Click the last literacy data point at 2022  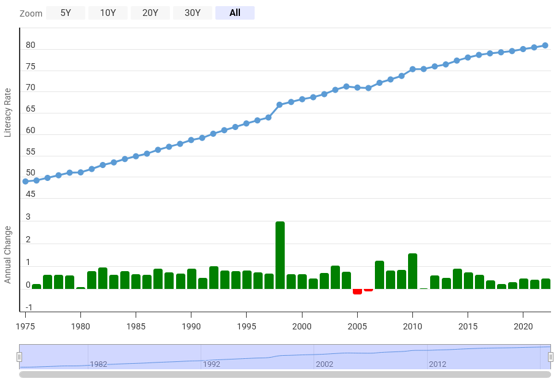[545, 45]
